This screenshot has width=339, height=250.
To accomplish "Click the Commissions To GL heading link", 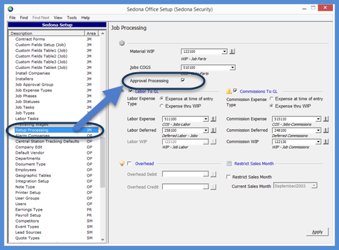I will (259, 92).
